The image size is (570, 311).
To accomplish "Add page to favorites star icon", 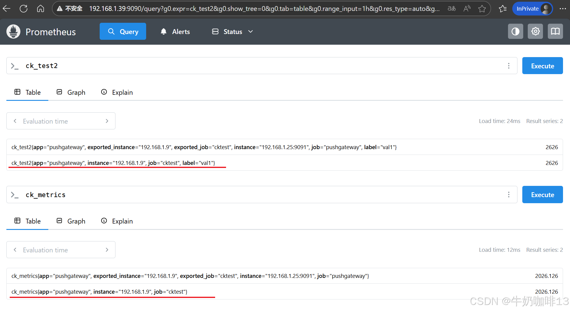I will [x=482, y=9].
